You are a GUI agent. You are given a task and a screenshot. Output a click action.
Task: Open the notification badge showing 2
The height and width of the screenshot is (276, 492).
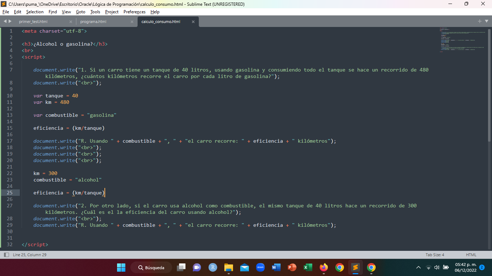482,267
